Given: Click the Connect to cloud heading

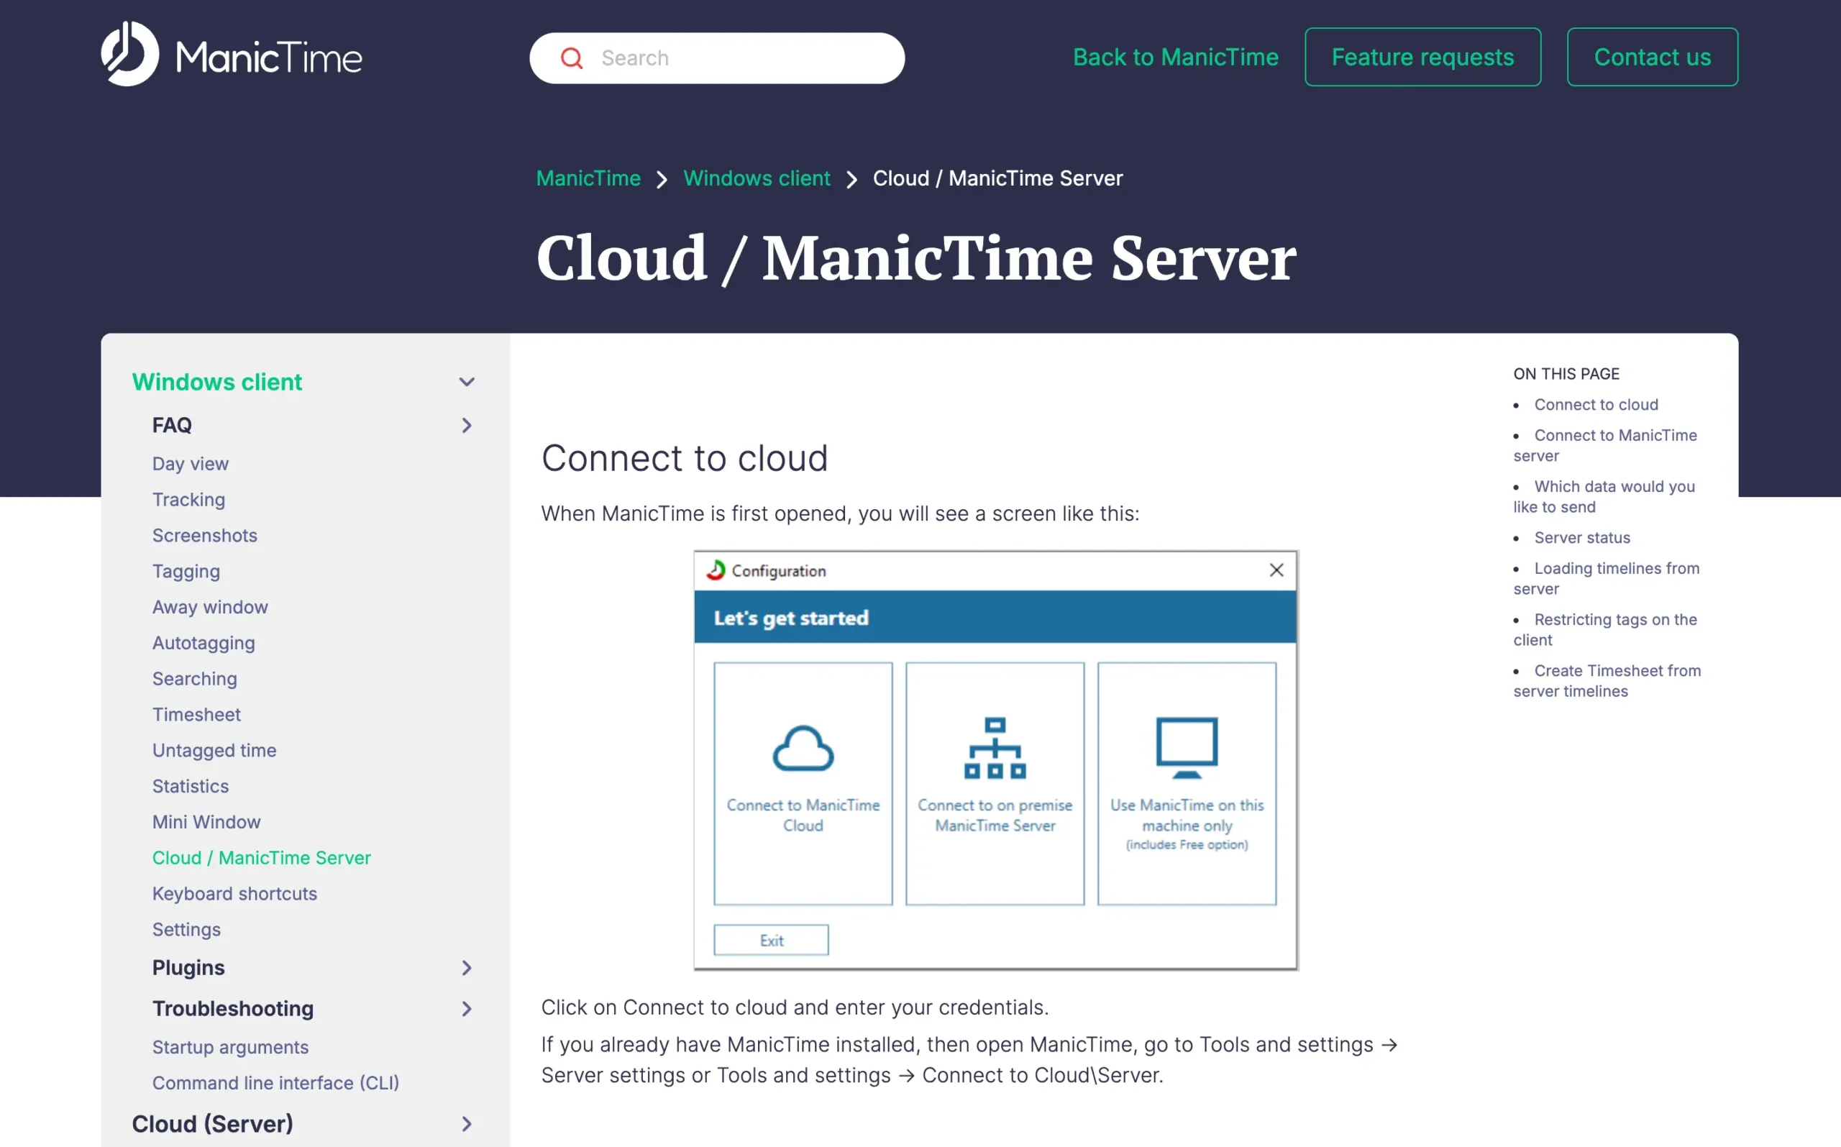Looking at the screenshot, I should coord(684,459).
